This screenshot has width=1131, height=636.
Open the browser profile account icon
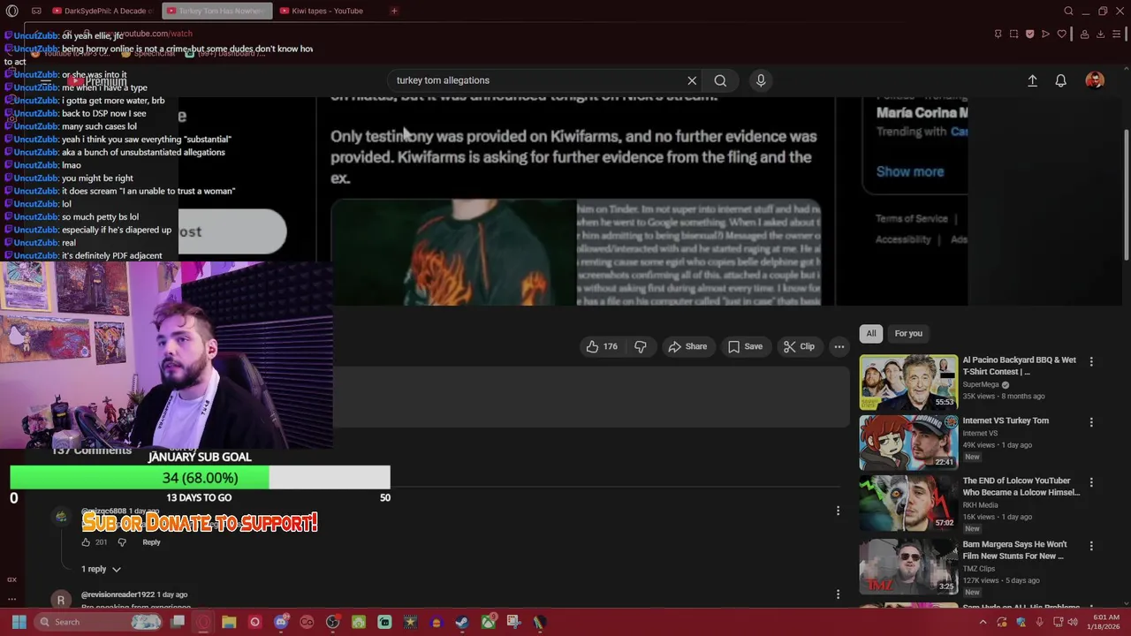(x=1084, y=34)
